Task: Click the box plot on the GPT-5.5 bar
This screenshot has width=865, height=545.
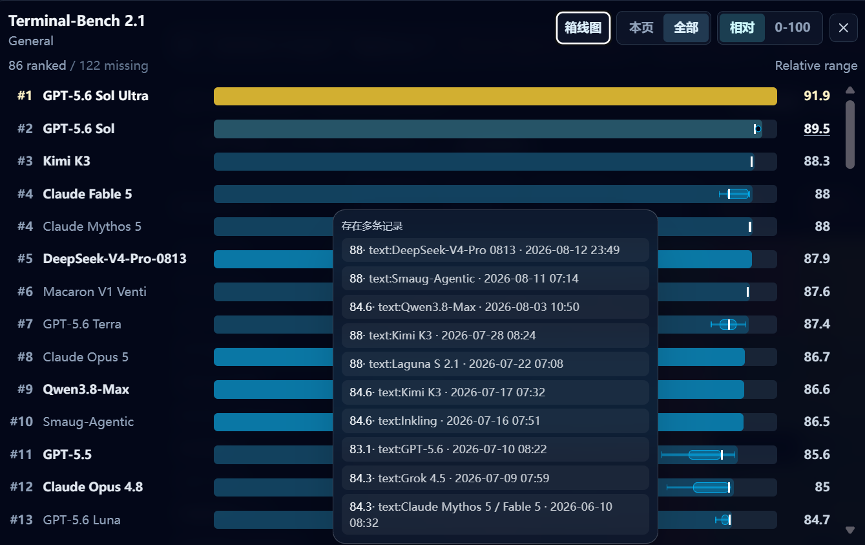Action: pyautogui.click(x=698, y=454)
